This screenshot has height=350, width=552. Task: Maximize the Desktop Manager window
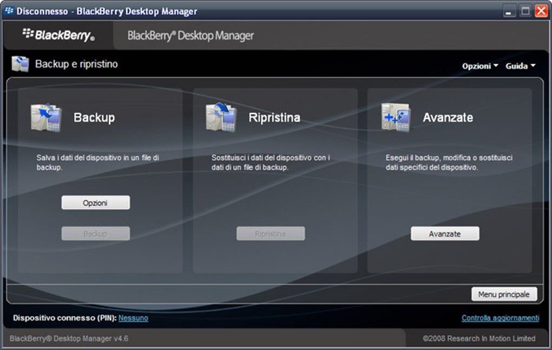point(525,11)
